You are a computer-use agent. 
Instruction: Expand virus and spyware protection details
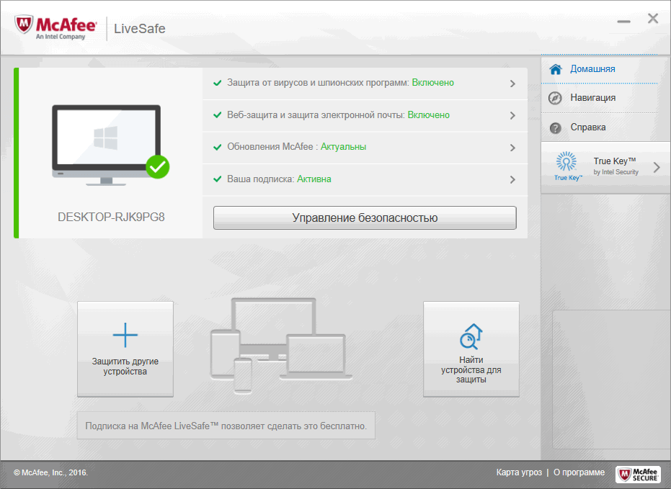point(512,83)
